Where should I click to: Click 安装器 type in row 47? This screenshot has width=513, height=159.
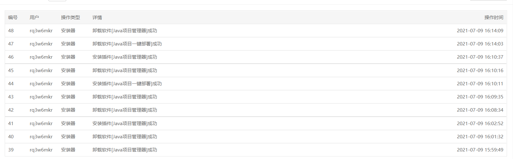coord(68,44)
